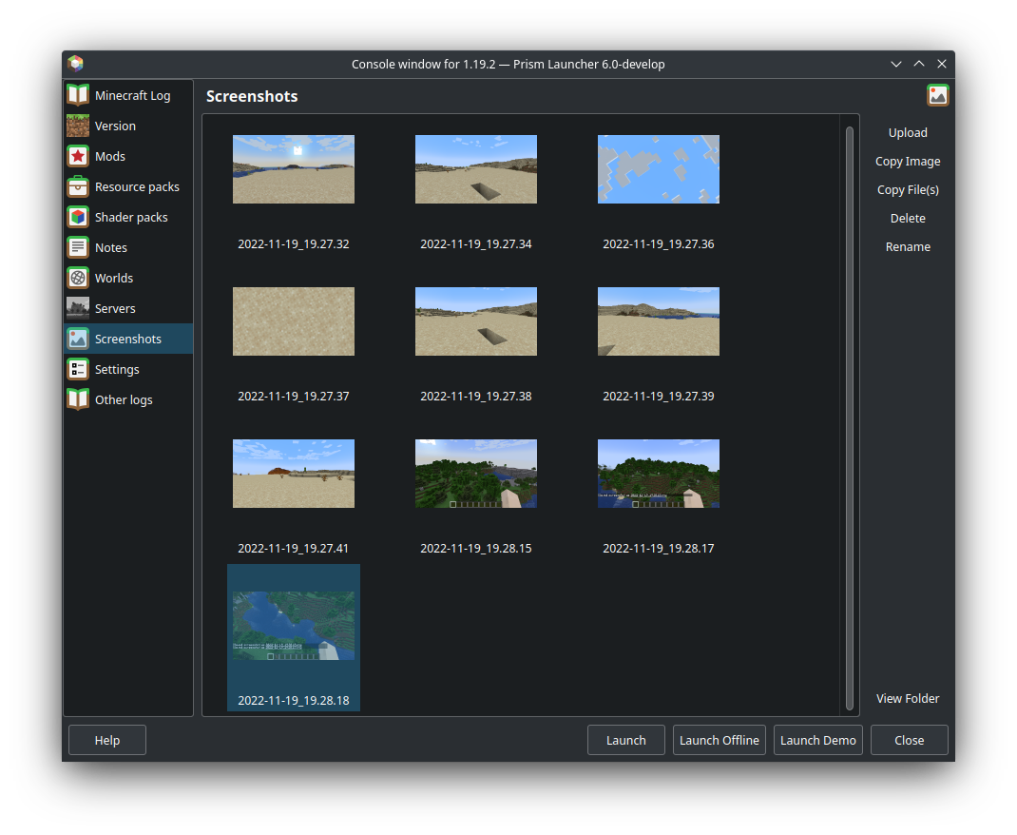The width and height of the screenshot is (1017, 835).
Task: Open the Servers page
Action: (128, 308)
